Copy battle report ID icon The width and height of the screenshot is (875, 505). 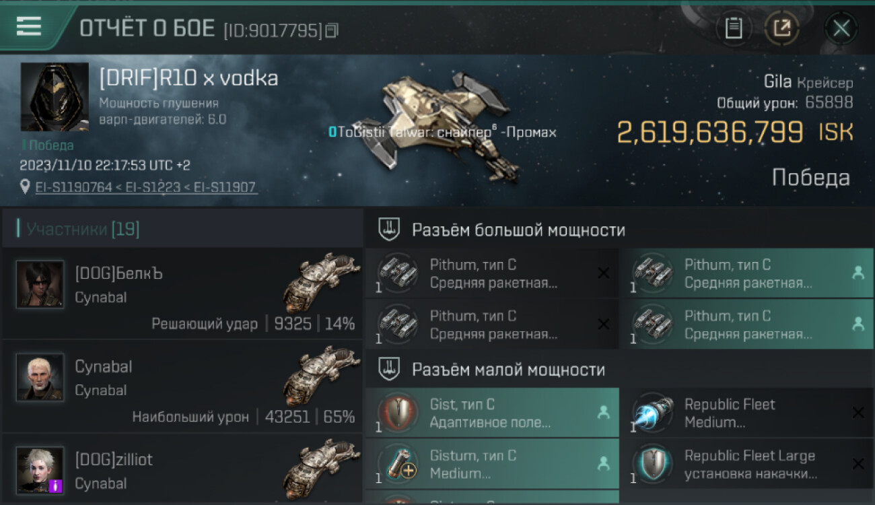point(331,30)
